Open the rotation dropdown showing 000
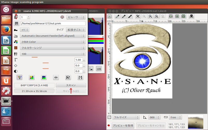The width and height of the screenshot is (208, 130). tap(154, 118)
